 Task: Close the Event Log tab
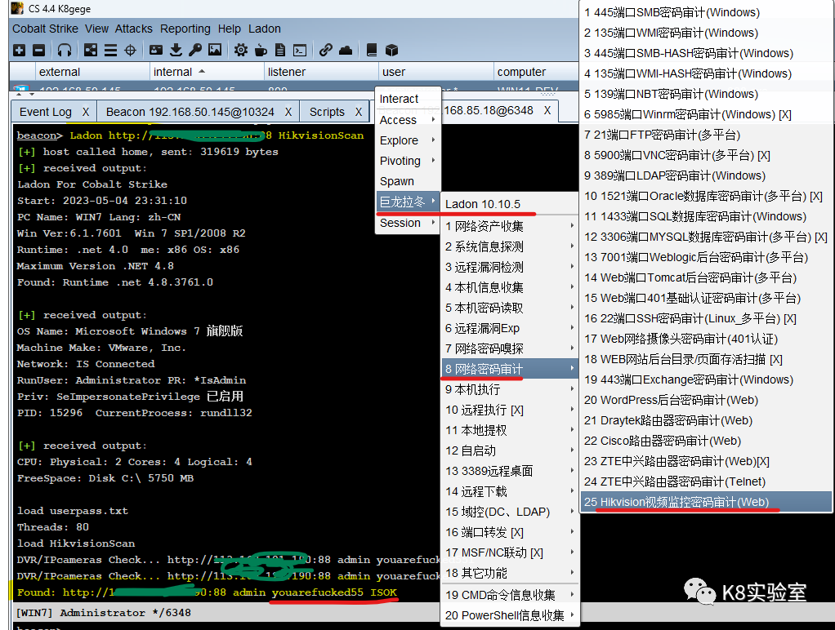coord(86,112)
